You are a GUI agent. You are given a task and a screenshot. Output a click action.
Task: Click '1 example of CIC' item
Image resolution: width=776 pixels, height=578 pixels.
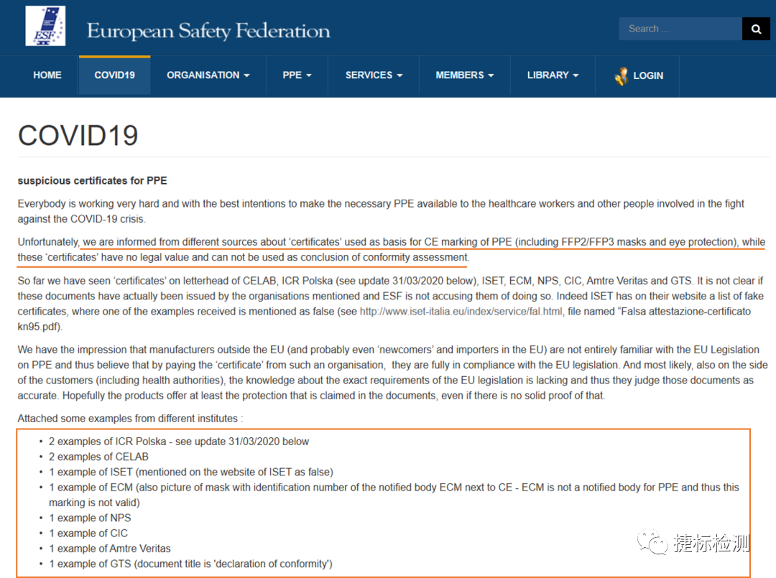pyautogui.click(x=88, y=533)
